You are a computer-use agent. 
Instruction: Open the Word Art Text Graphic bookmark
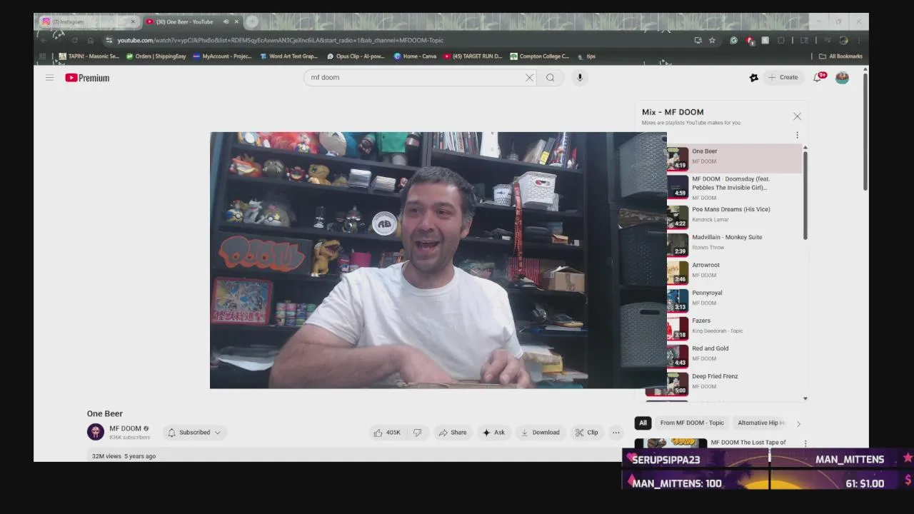tap(288, 56)
